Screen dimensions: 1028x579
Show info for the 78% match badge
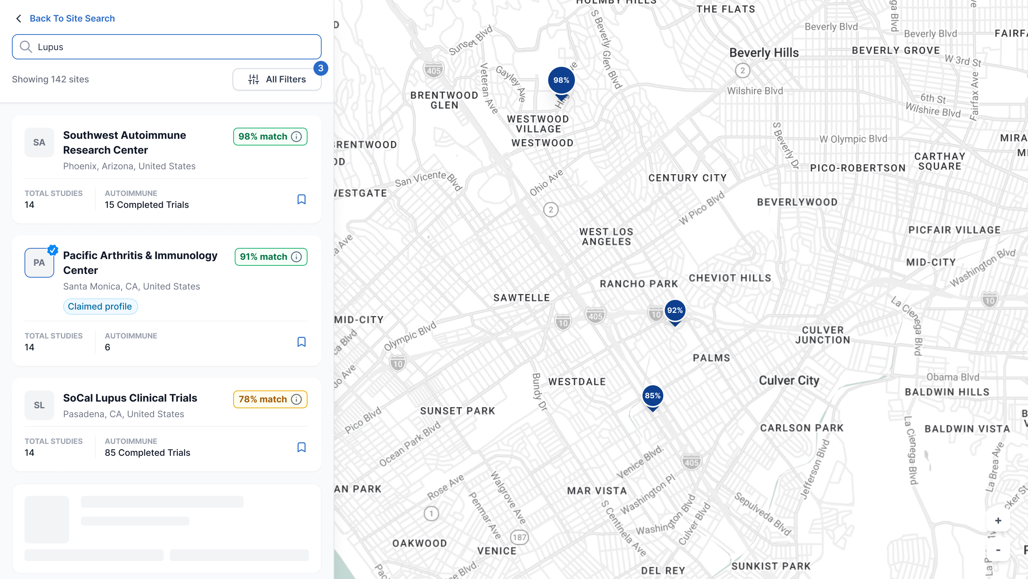296,399
